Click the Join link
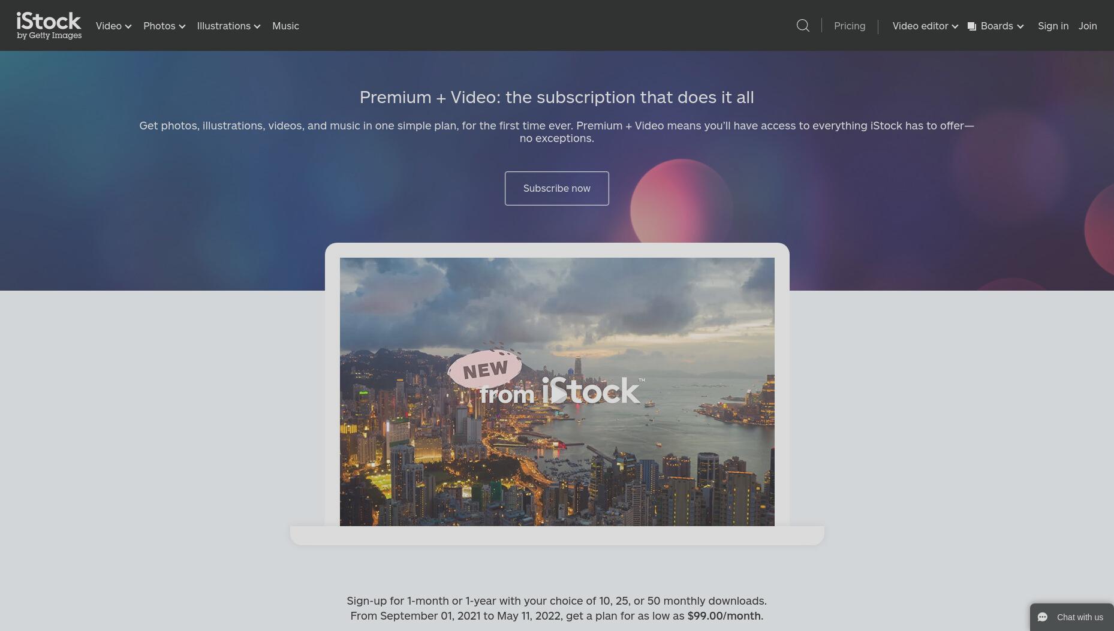Viewport: 1114px width, 631px height. [x=1088, y=26]
